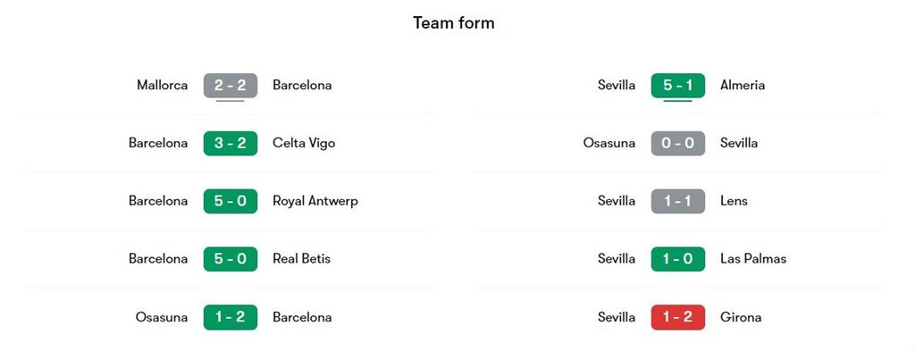
Task: Open the Sevilla 5 - 1 Almeria score badge
Action: [x=678, y=85]
